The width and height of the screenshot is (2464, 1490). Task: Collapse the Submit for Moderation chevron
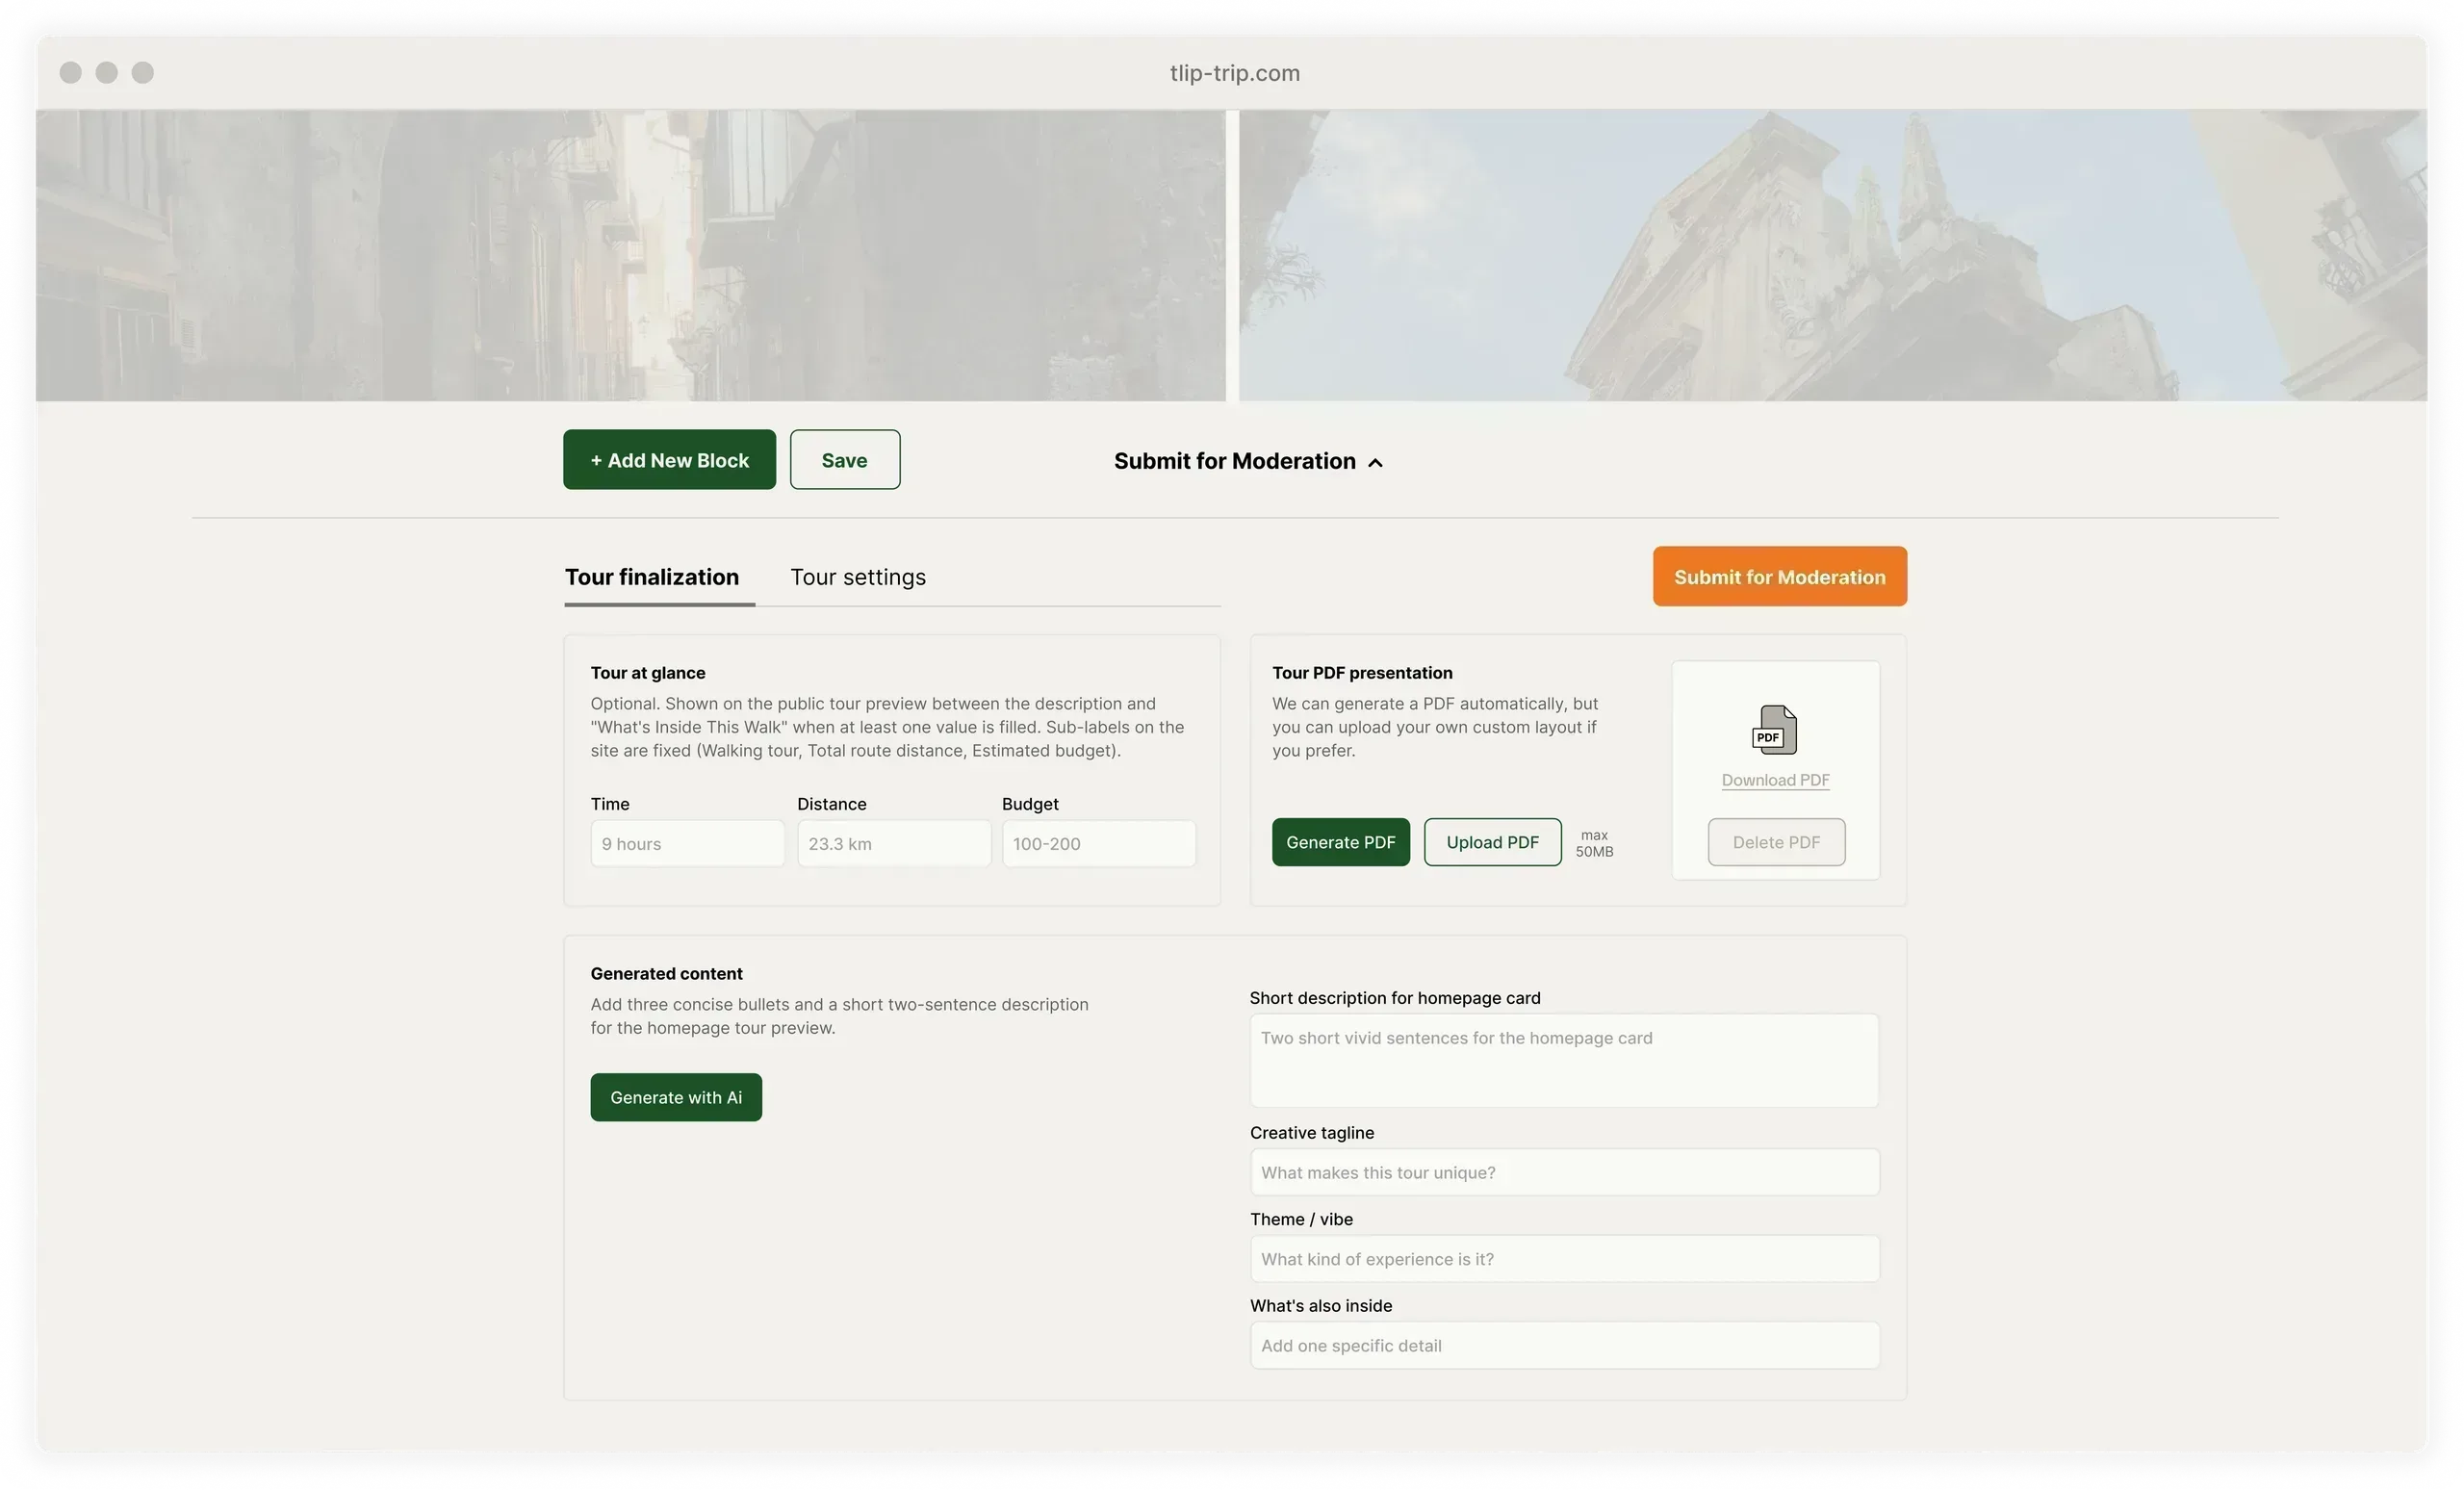[x=1375, y=462]
